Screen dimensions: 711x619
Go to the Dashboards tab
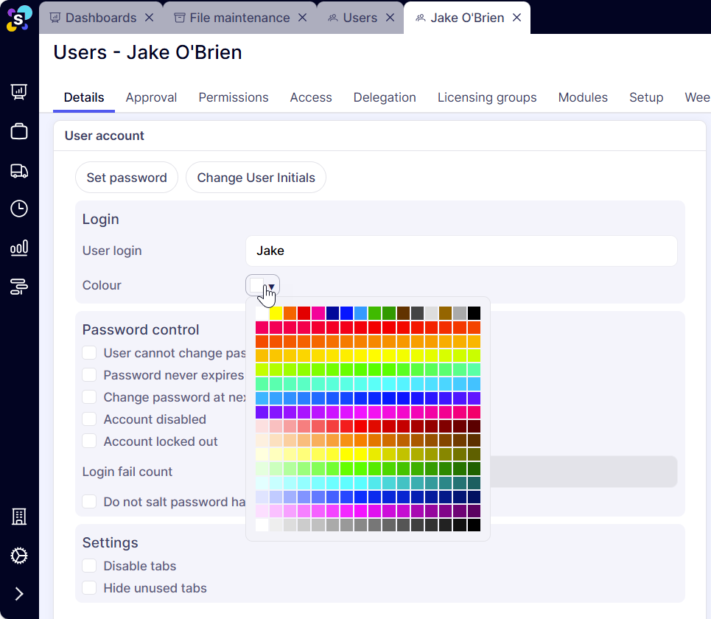click(100, 18)
